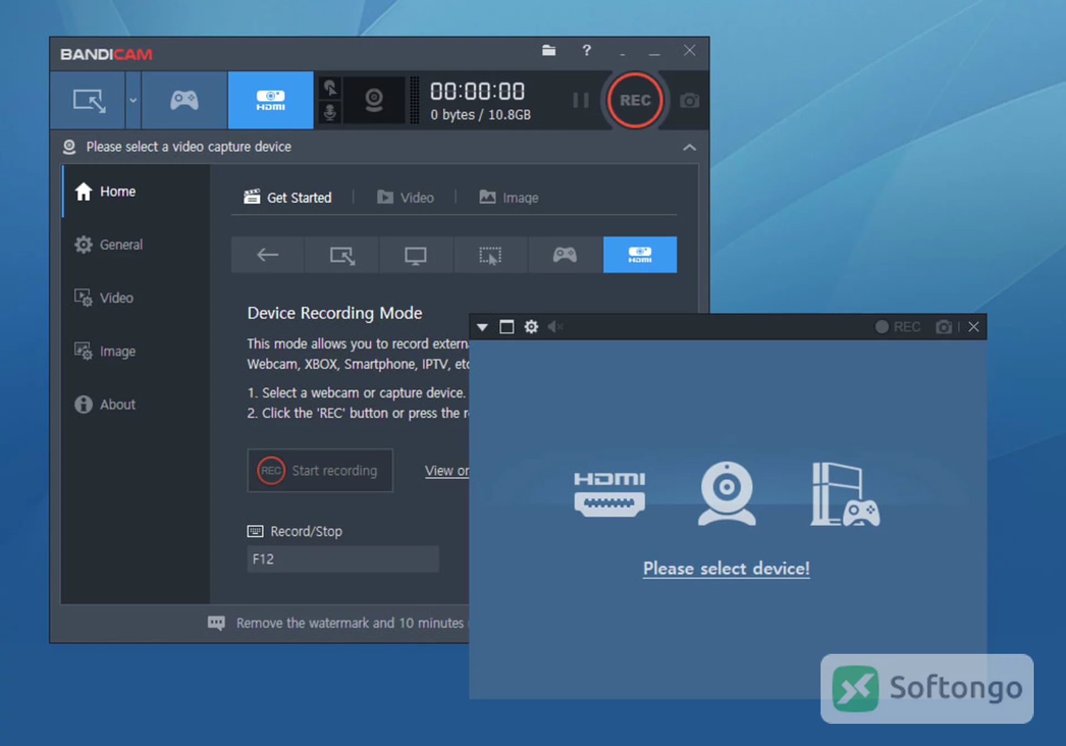The width and height of the screenshot is (1066, 746).
Task: Switch to Get Started tab
Action: pos(288,197)
